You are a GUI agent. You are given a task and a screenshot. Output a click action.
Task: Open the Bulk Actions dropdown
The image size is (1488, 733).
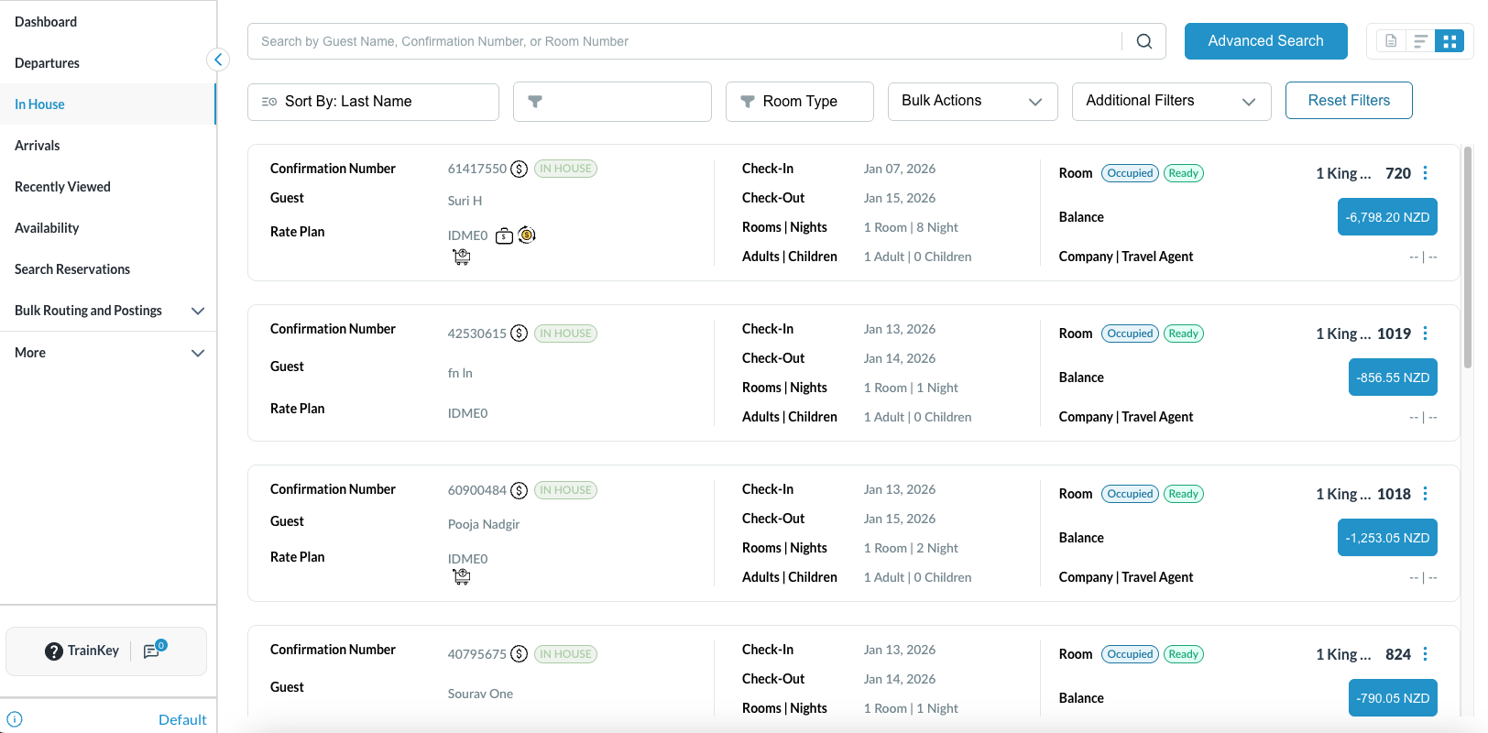(x=972, y=101)
